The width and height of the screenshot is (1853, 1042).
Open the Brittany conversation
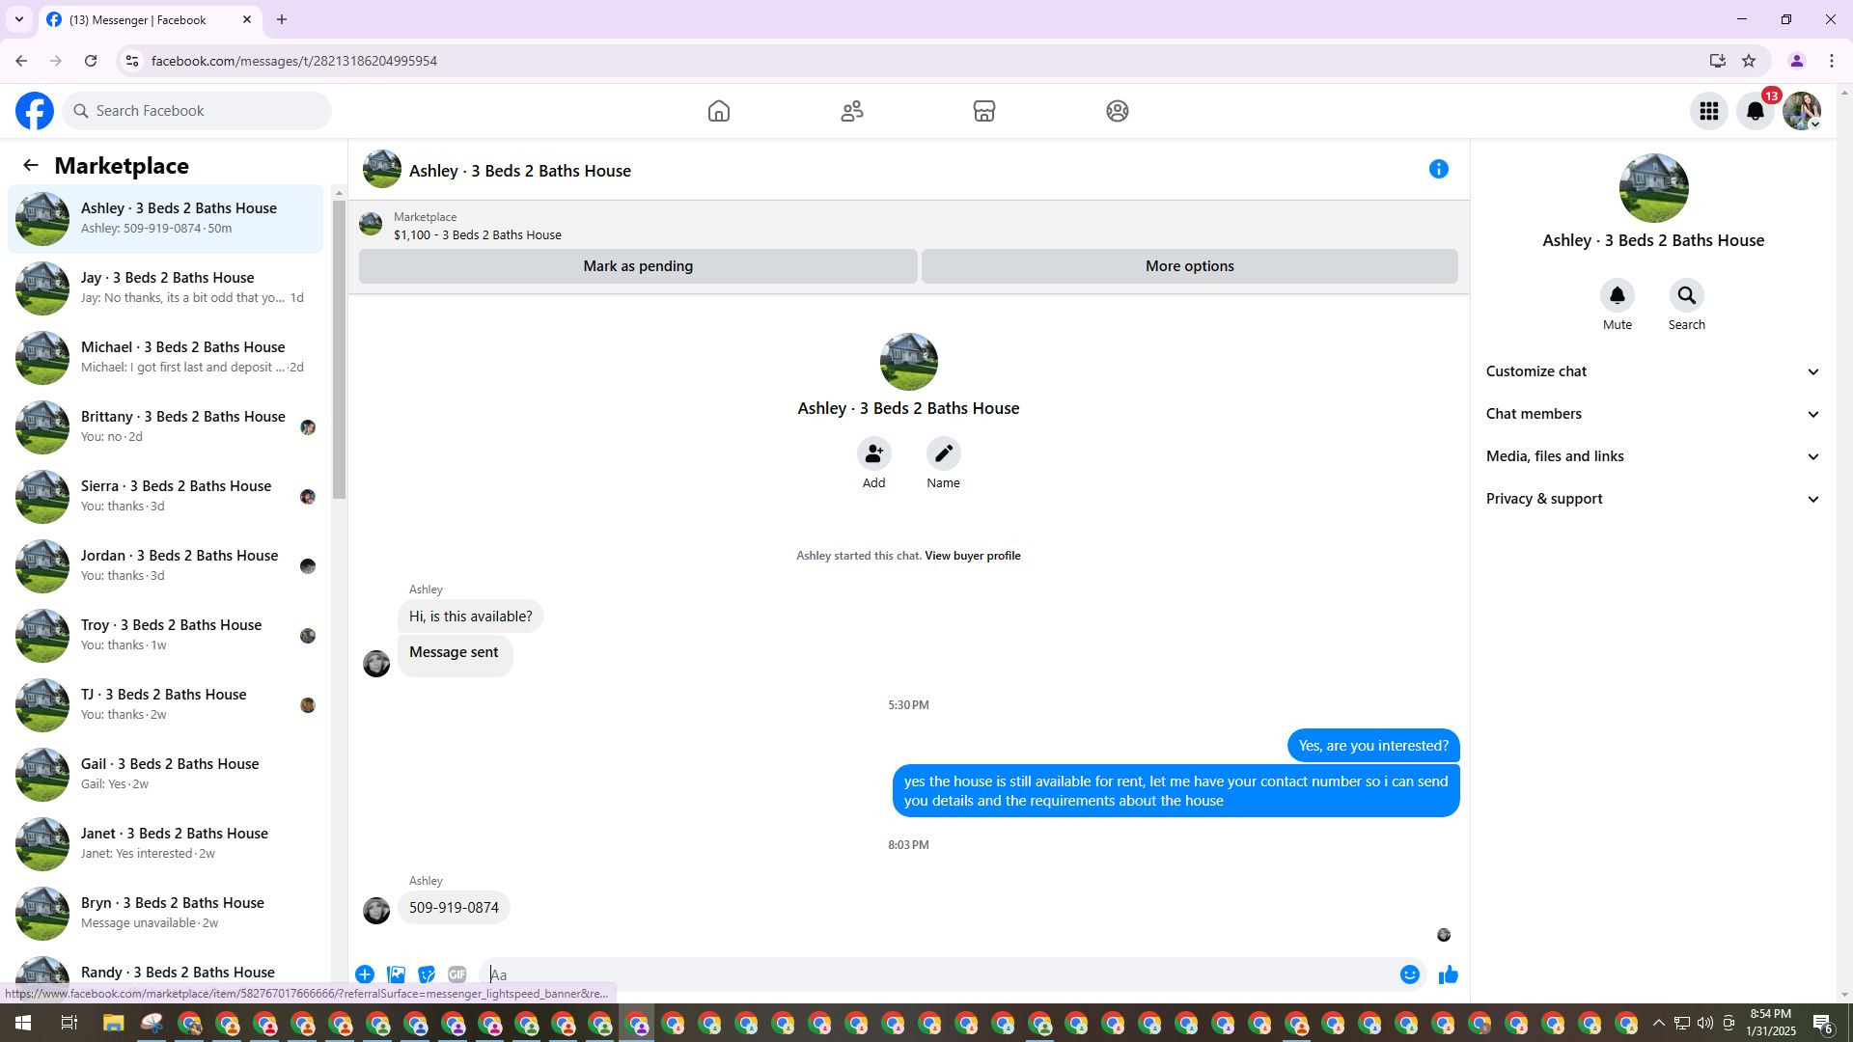click(165, 426)
